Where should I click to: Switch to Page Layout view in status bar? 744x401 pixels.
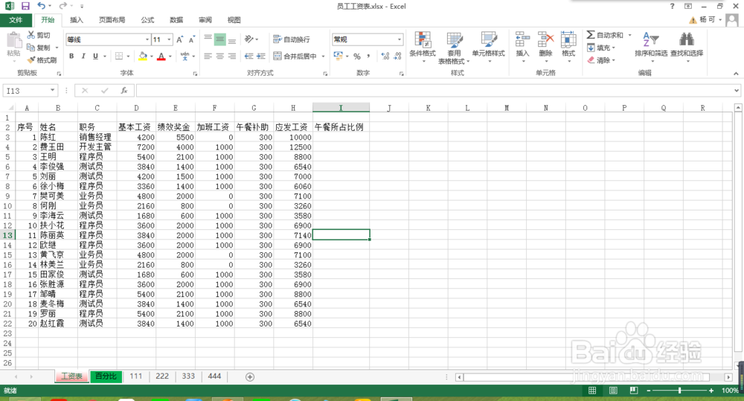(613, 390)
